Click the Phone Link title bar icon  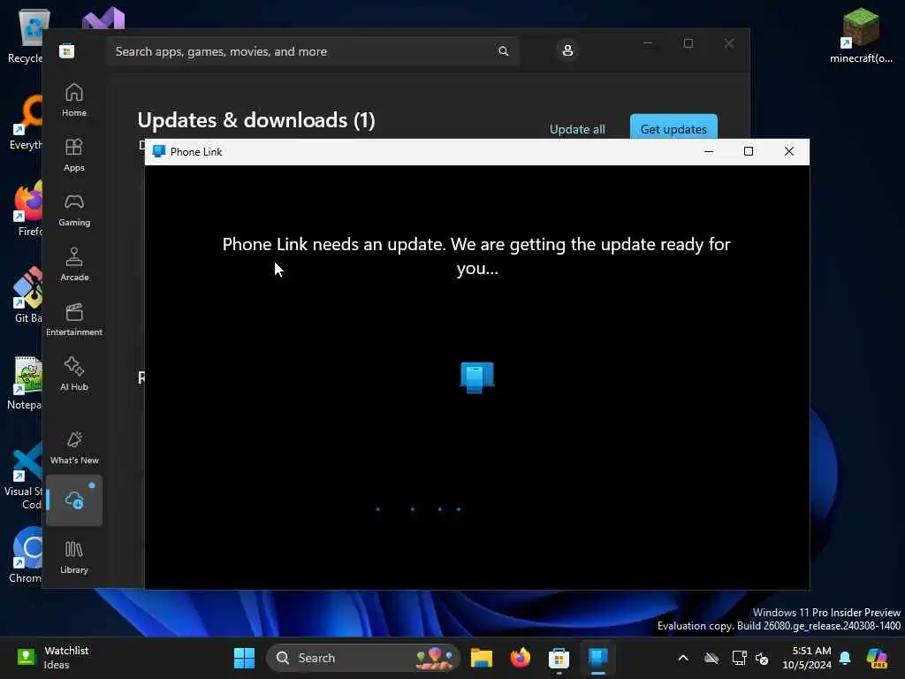(159, 151)
